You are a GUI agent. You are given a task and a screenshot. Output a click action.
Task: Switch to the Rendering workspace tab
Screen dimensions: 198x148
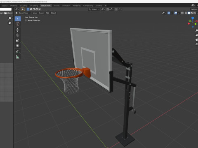click(x=77, y=6)
